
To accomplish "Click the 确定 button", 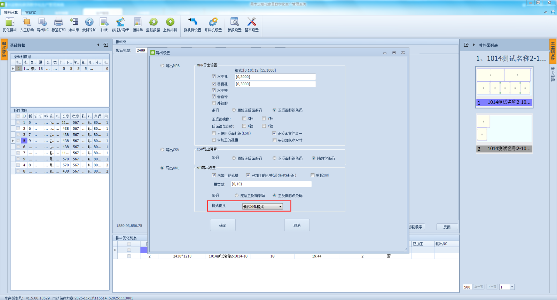I will pos(223,225).
